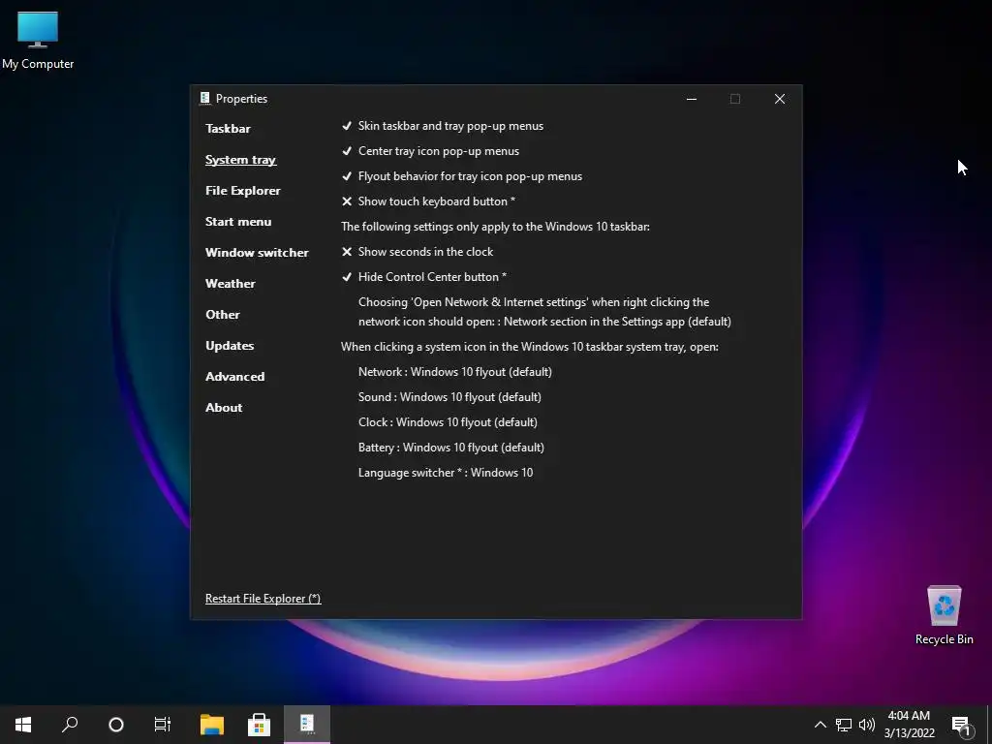992x744 pixels.
Task: Select the Recycle Bin desktop icon
Action: [x=944, y=615]
